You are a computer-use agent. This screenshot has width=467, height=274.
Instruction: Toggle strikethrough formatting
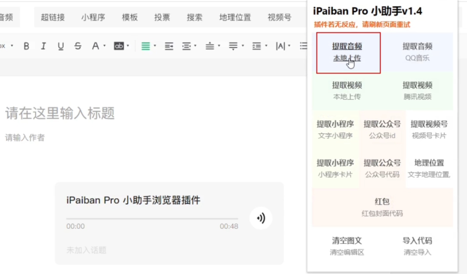pos(78,46)
